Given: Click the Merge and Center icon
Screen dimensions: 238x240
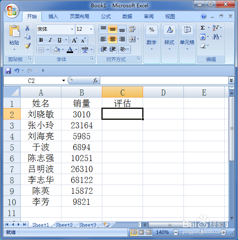Looking at the screenshot, I should [x=132, y=39].
